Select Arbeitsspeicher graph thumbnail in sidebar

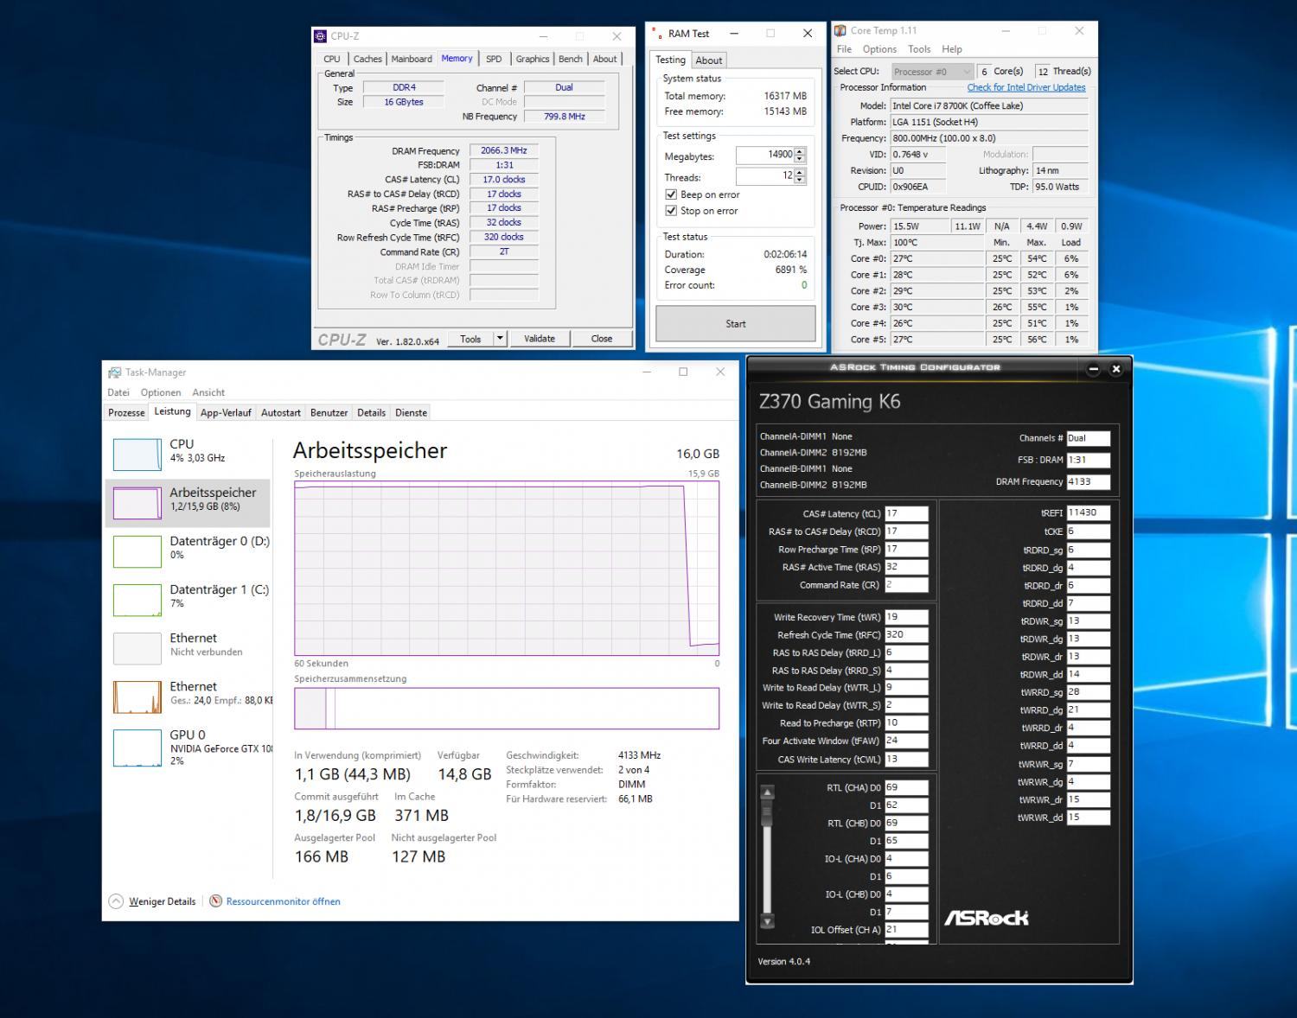[x=137, y=503]
